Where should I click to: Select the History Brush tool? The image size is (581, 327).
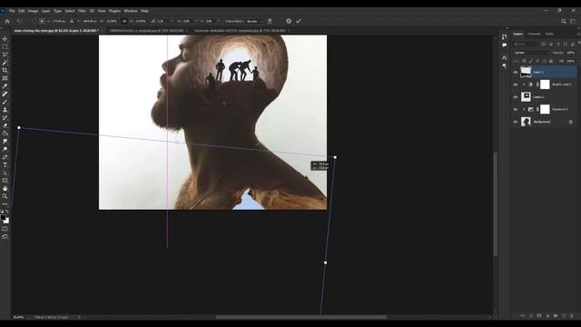tap(5, 118)
